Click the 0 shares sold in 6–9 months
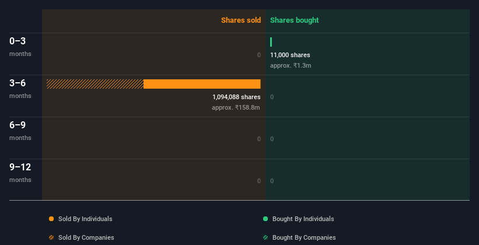Viewport: 479px width, 245px height. click(259, 139)
